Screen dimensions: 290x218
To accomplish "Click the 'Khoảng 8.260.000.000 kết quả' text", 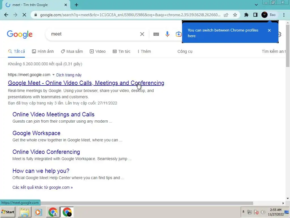I will pos(45,64).
